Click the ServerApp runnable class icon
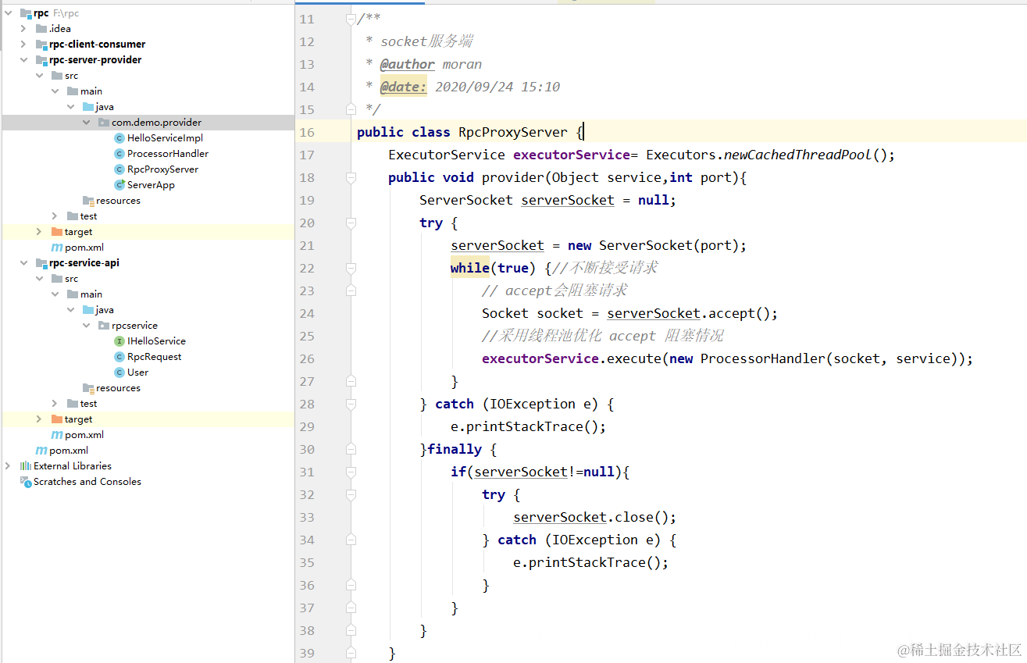 click(119, 185)
